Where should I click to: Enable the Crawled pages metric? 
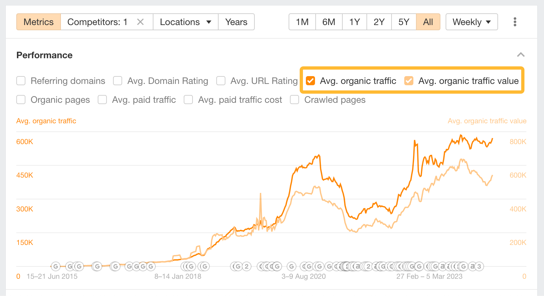click(294, 100)
